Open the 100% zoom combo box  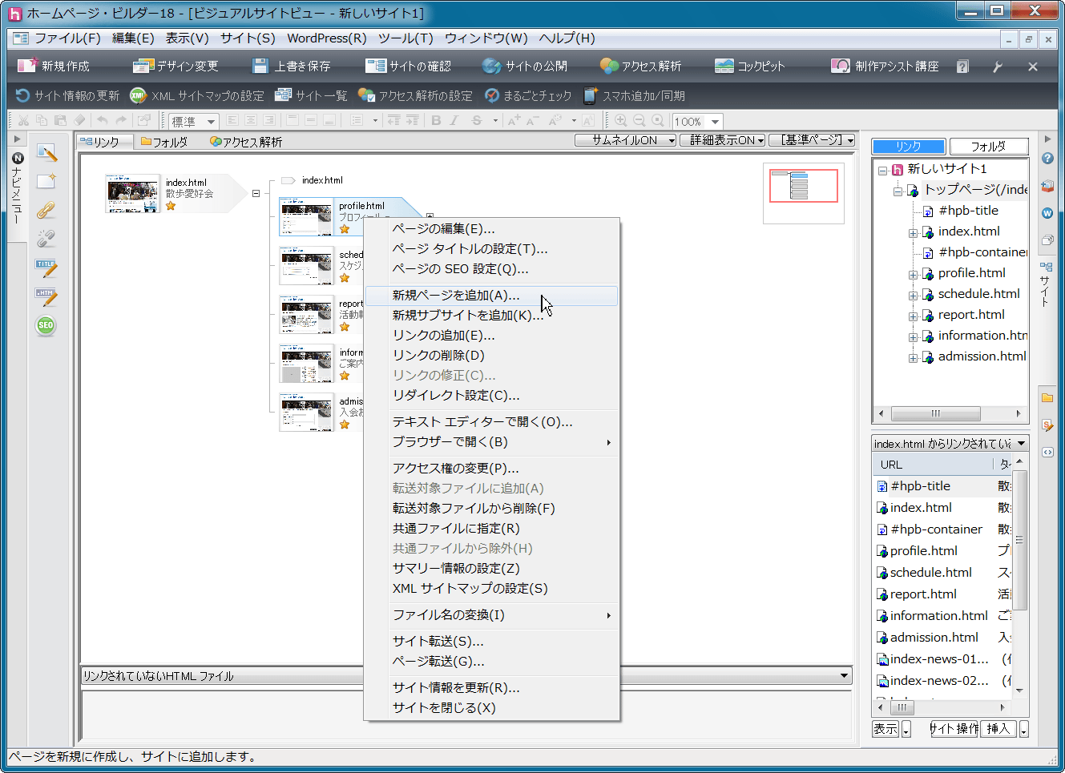click(697, 122)
